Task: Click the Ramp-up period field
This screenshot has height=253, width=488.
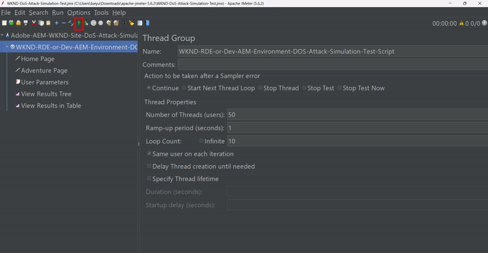Action: (x=357, y=128)
